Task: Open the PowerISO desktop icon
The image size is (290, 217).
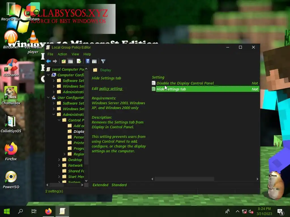Action: pyautogui.click(x=11, y=180)
